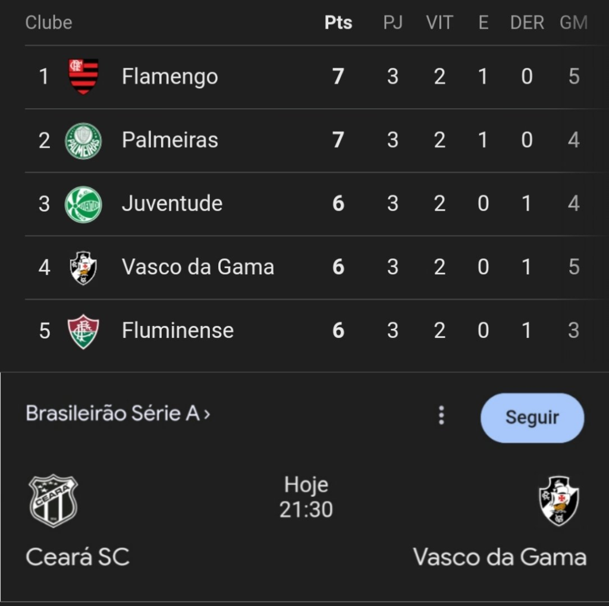This screenshot has height=606, width=609.
Task: Click the Ceará SC match crest
Action: pos(54,501)
